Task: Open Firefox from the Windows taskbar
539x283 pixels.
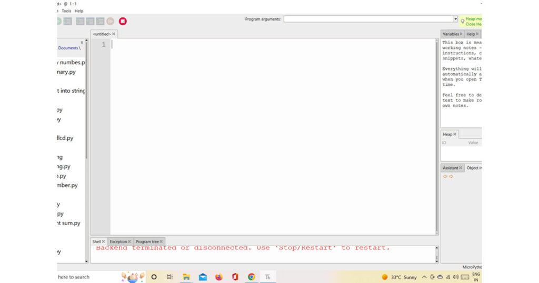Action: pyautogui.click(x=219, y=277)
